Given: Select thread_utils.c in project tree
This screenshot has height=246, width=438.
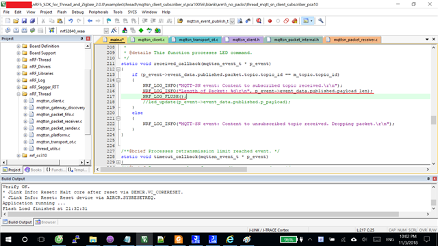Looking at the screenshot, I should (x=48, y=149).
